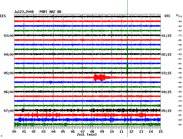Click the 08 minute axis tick label

[x=92, y=132]
